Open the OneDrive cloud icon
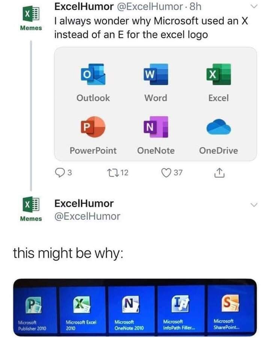 pyautogui.click(x=219, y=127)
